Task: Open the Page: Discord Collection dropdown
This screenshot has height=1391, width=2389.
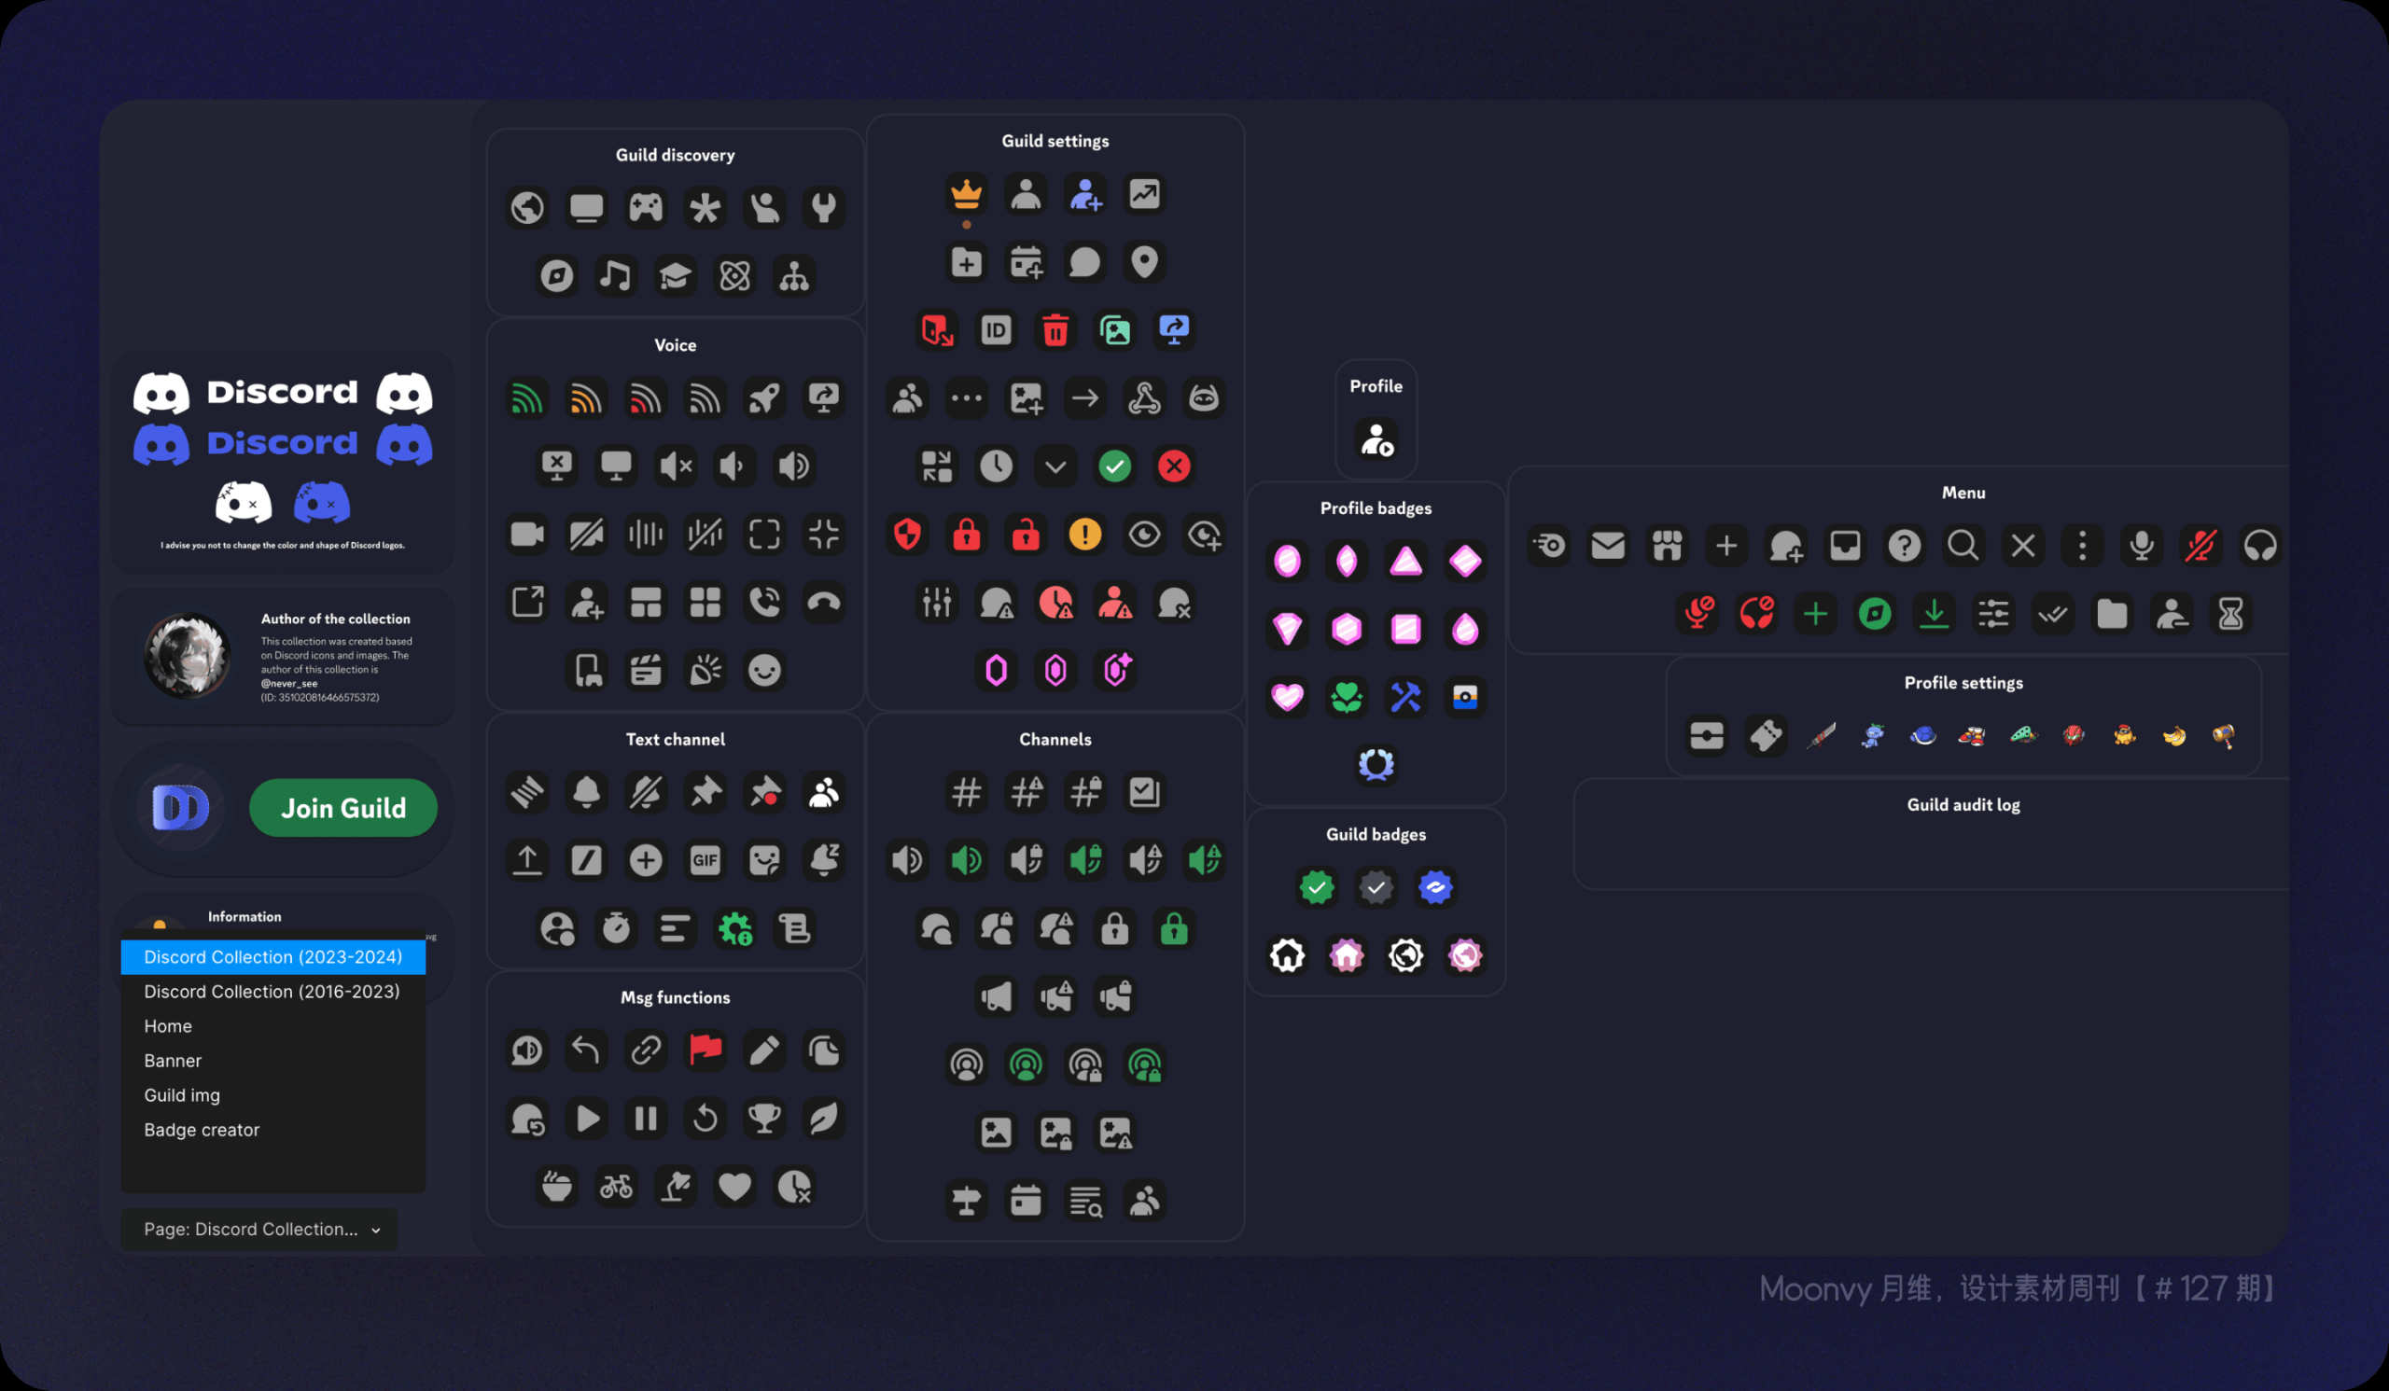Action: tap(259, 1229)
